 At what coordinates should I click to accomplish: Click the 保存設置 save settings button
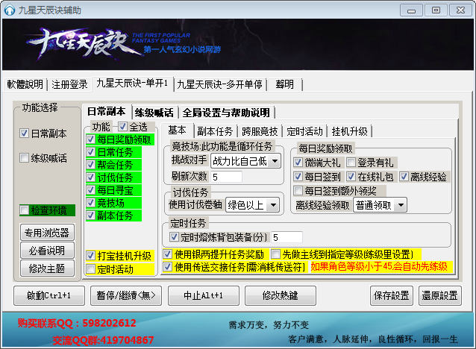390,295
